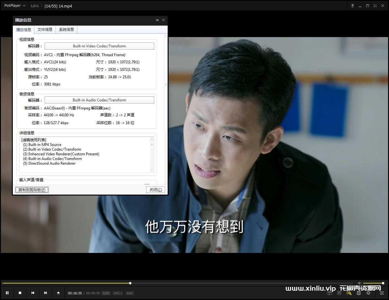Skip to the next file

[46, 293]
